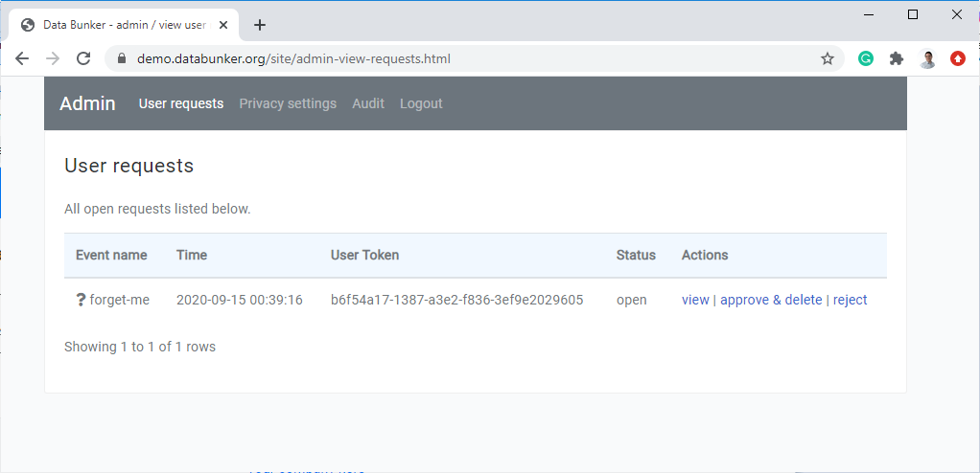Reload the page with refresh icon
Screen dimensions: 980x473
[x=83, y=58]
